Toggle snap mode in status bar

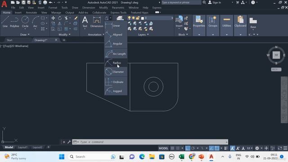click(178, 148)
